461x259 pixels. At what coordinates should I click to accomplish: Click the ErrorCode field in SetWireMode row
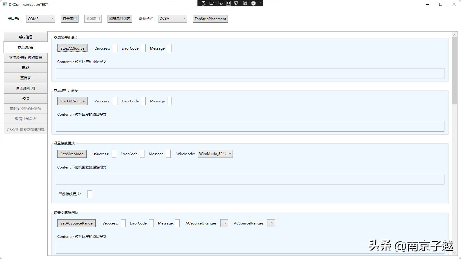[142, 154]
